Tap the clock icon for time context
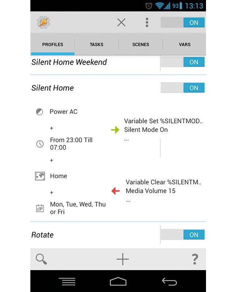Viewport: 236px width, 292px height. pyautogui.click(x=40, y=144)
